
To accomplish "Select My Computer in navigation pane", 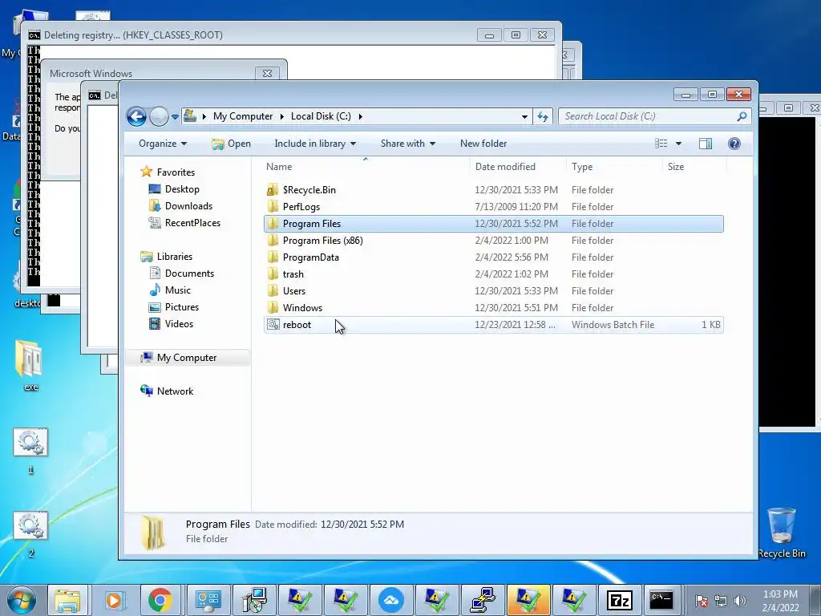I will click(186, 358).
